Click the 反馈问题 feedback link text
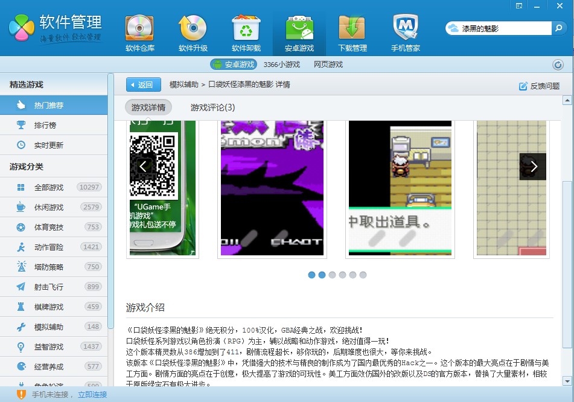The image size is (574, 402). [544, 86]
